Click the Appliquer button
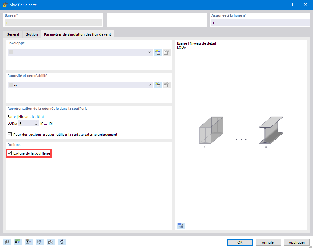Screen dimensions: 313x249 point(297,242)
